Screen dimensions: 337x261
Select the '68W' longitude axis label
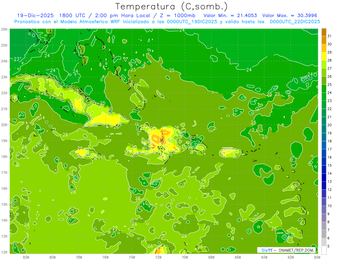[211, 257]
